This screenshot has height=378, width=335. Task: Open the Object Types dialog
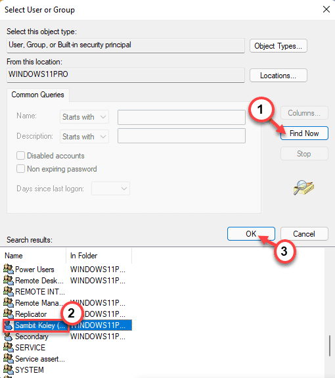click(x=278, y=45)
